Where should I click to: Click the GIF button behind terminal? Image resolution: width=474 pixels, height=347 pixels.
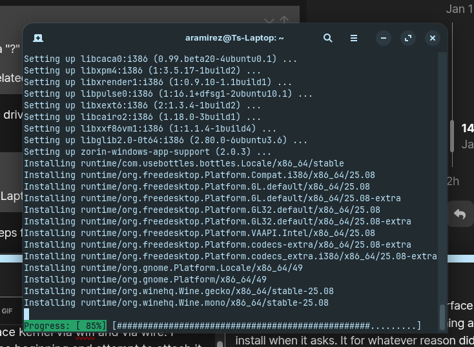tap(7, 311)
